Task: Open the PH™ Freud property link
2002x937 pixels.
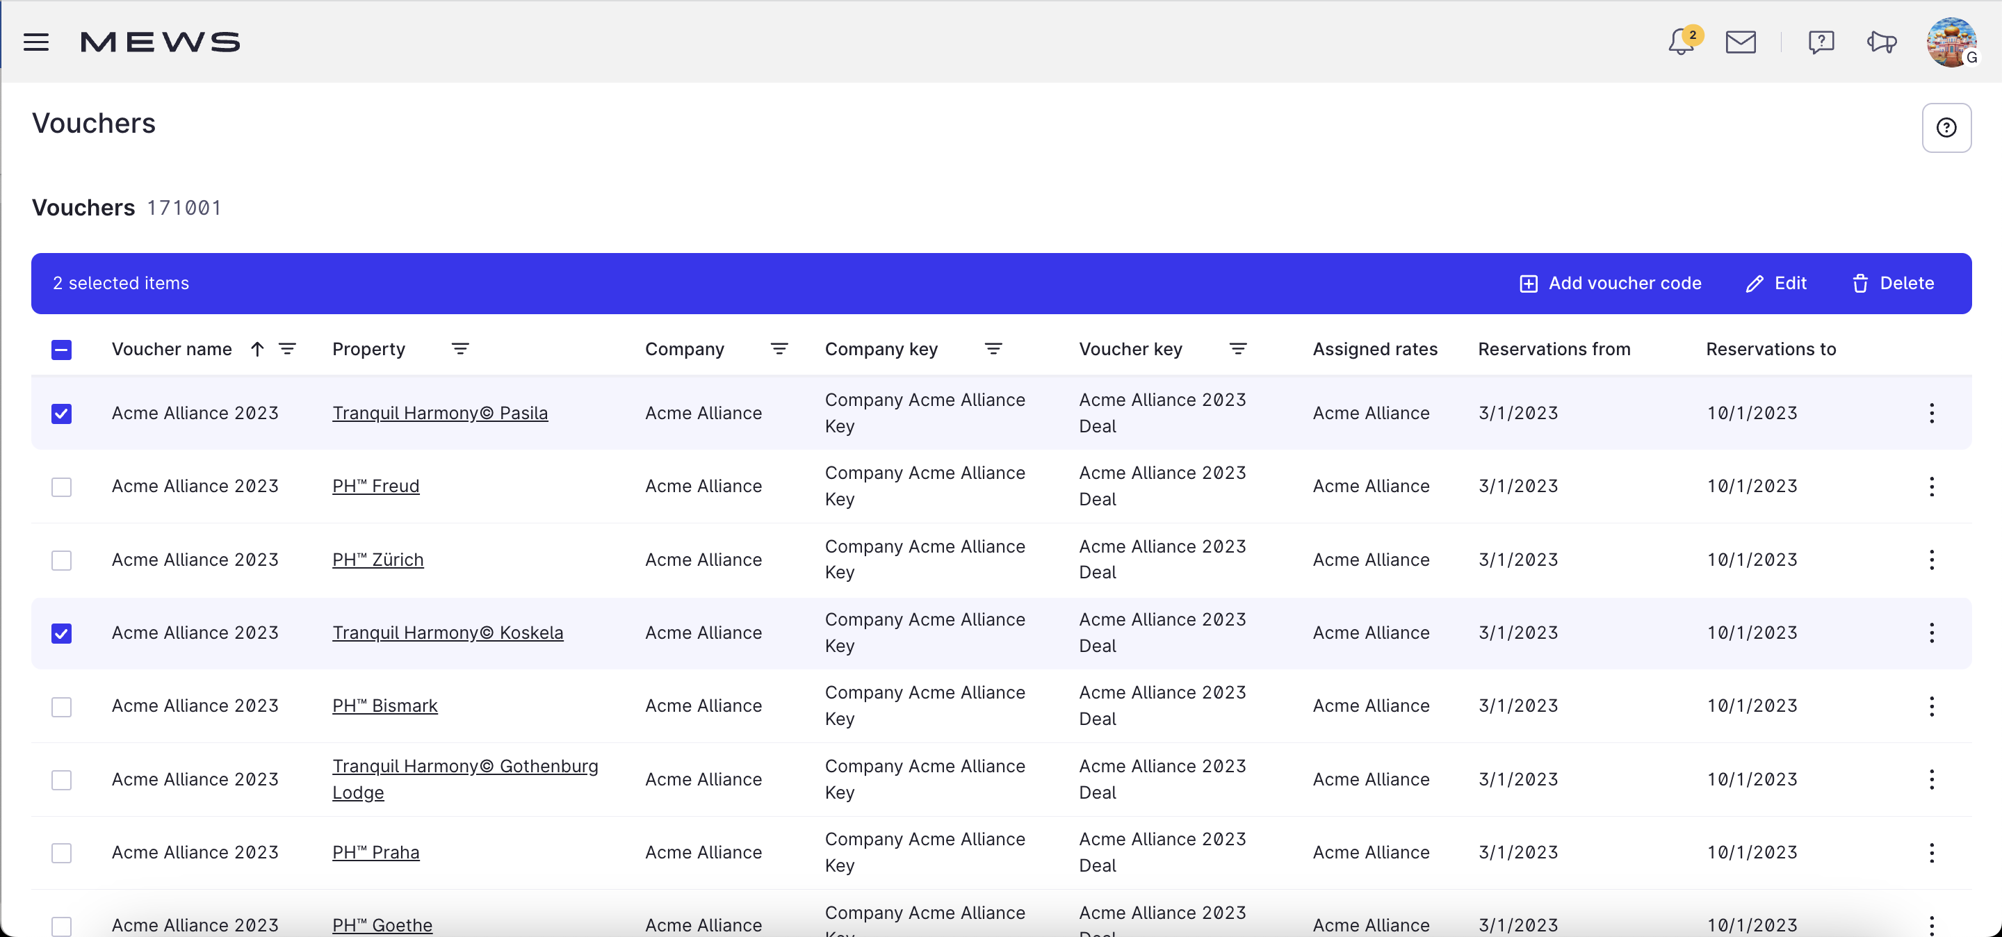Action: 375,487
